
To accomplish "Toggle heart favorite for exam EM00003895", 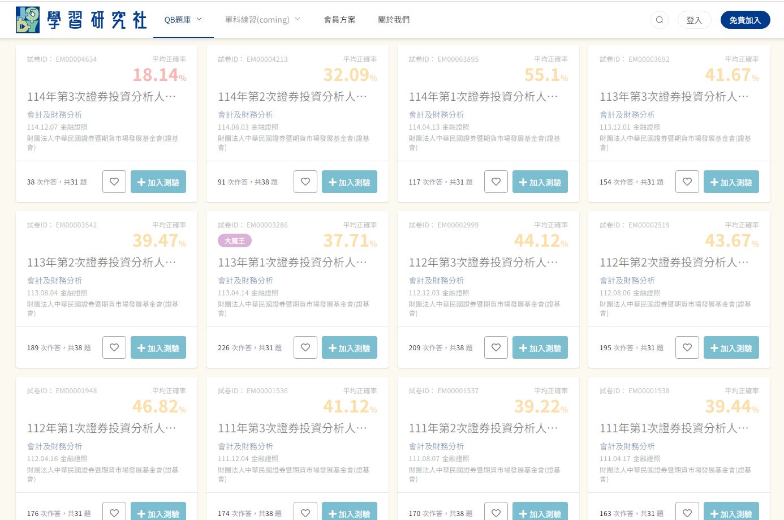I will click(x=496, y=182).
